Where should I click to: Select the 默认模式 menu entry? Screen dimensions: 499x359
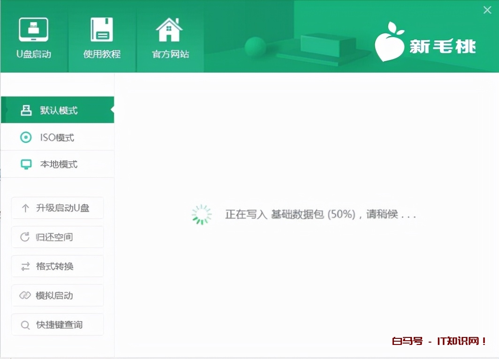click(x=56, y=109)
